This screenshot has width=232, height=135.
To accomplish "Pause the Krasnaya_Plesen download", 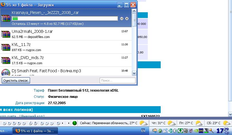I will pos(122,19).
